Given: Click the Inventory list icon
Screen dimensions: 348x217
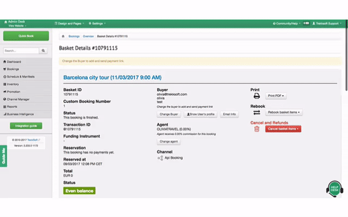Looking at the screenshot, I should [x=5, y=84].
